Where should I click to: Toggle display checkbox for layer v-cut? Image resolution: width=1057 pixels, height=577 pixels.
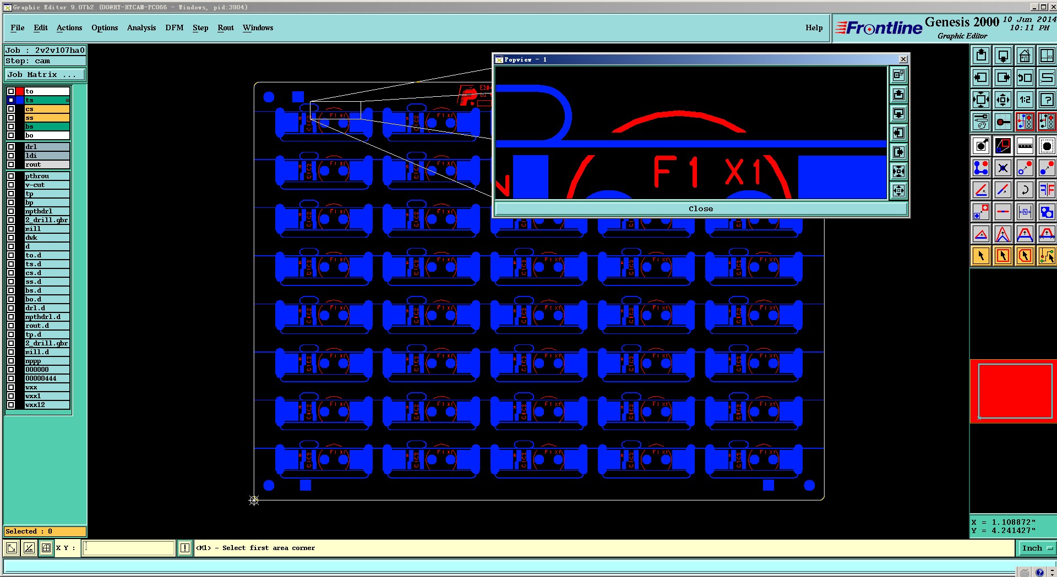coord(11,185)
